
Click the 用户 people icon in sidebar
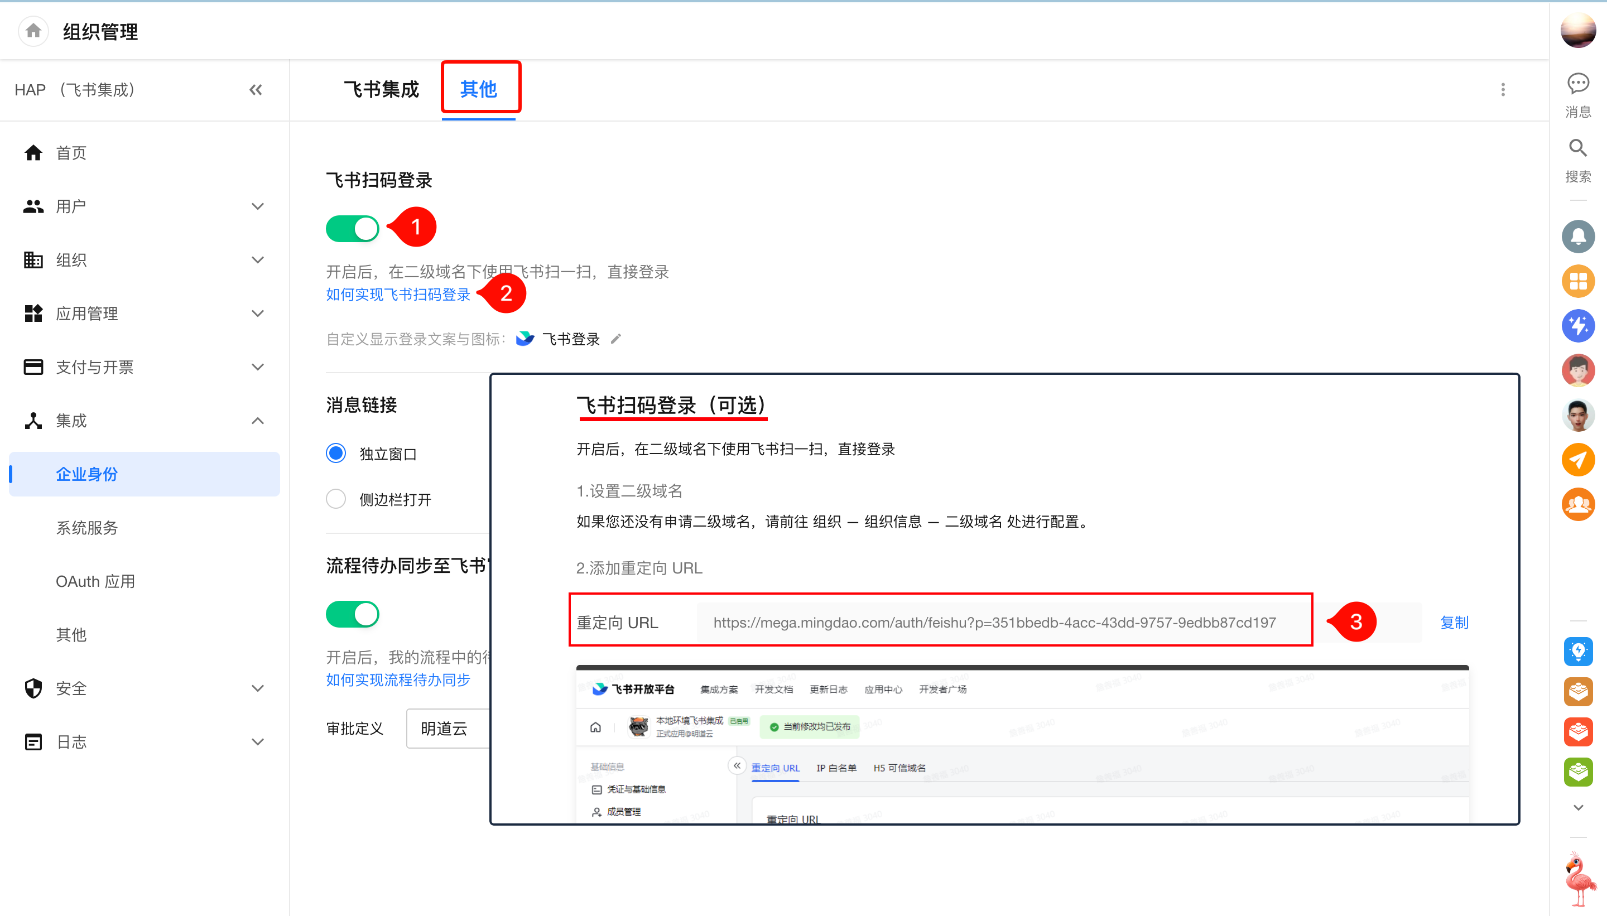coord(33,206)
